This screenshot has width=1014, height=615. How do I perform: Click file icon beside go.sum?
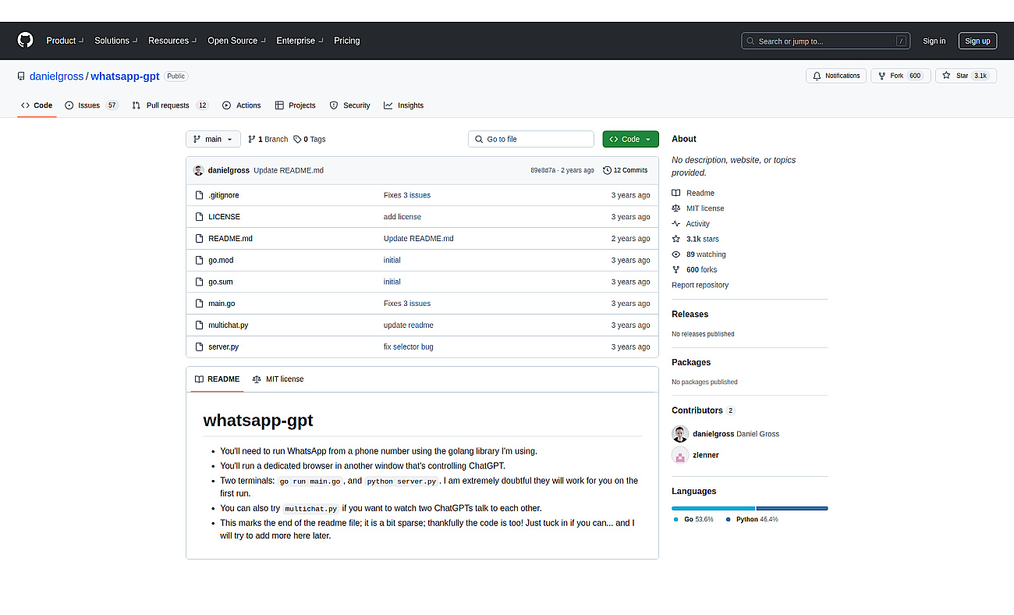coord(200,282)
